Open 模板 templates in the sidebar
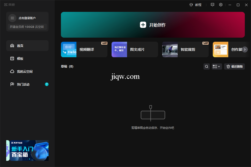251x167 pixels. tap(27, 59)
